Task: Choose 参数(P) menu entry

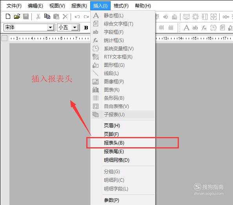Action: pyautogui.click(x=123, y=200)
